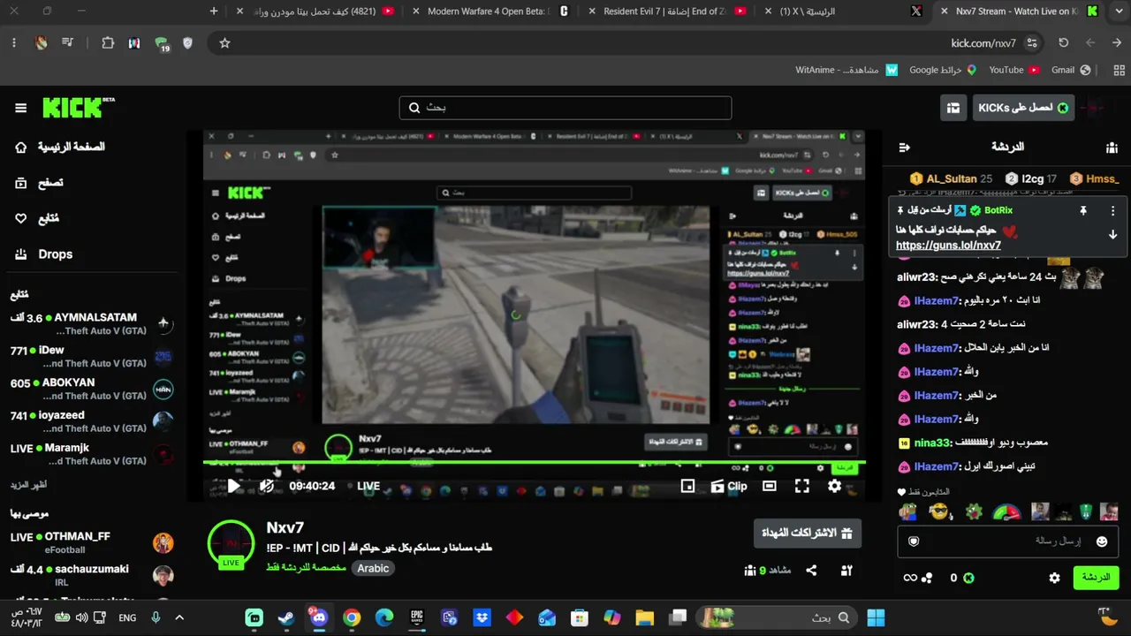Screen dimensions: 1131x636
Task: Switch to the X الرئيسية tab
Action: [x=844, y=11]
